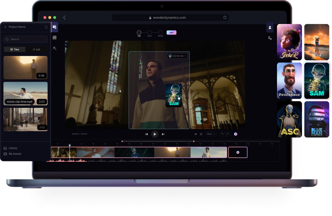Open My Assets in sidebar
The width and height of the screenshot is (332, 216).
(15, 154)
